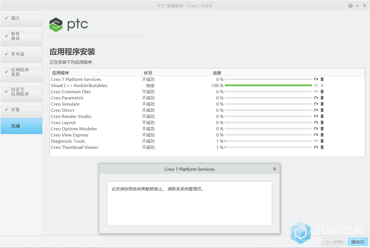Click retry arrow for Visual C++ Redistributables
This screenshot has width=370, height=248.
(316, 85)
